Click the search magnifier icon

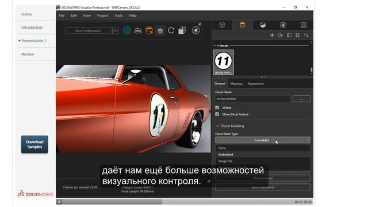(306, 35)
